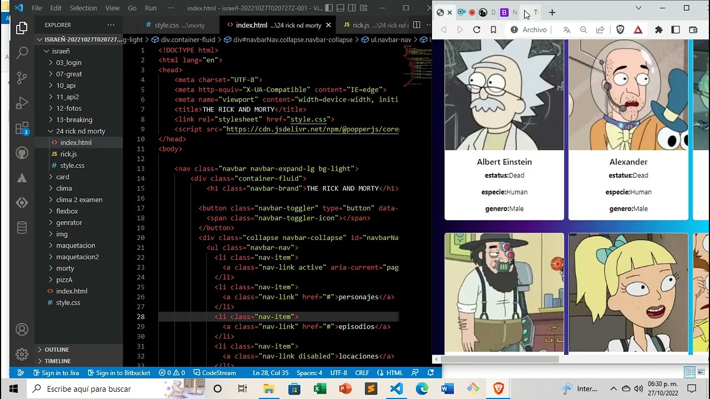Open the File menu
Screen dimensions: 710x399
pyautogui.click(x=37, y=8)
